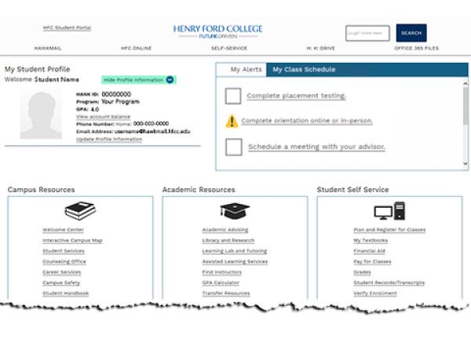Image resolution: width=471 pixels, height=345 pixels.
Task: Open the HFC Student Portal link
Action: (67, 28)
